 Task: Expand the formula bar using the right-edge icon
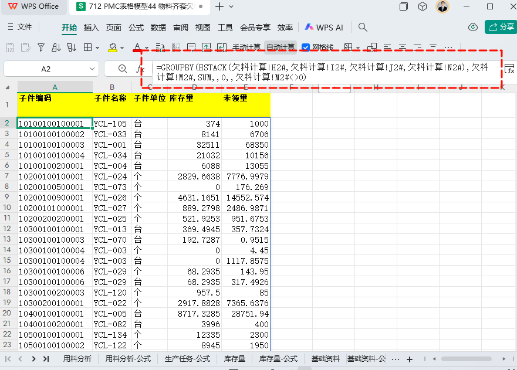(x=509, y=69)
